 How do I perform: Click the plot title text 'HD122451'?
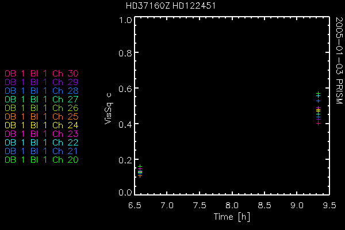(194, 6)
